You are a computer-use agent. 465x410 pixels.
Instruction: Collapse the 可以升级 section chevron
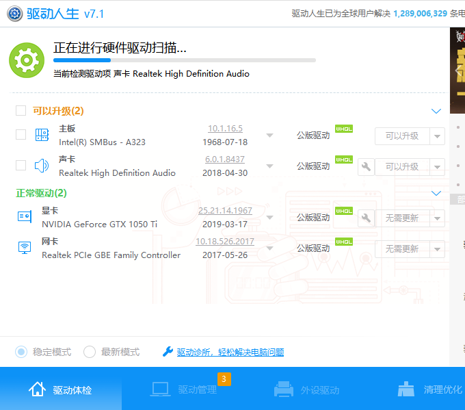coord(436,112)
